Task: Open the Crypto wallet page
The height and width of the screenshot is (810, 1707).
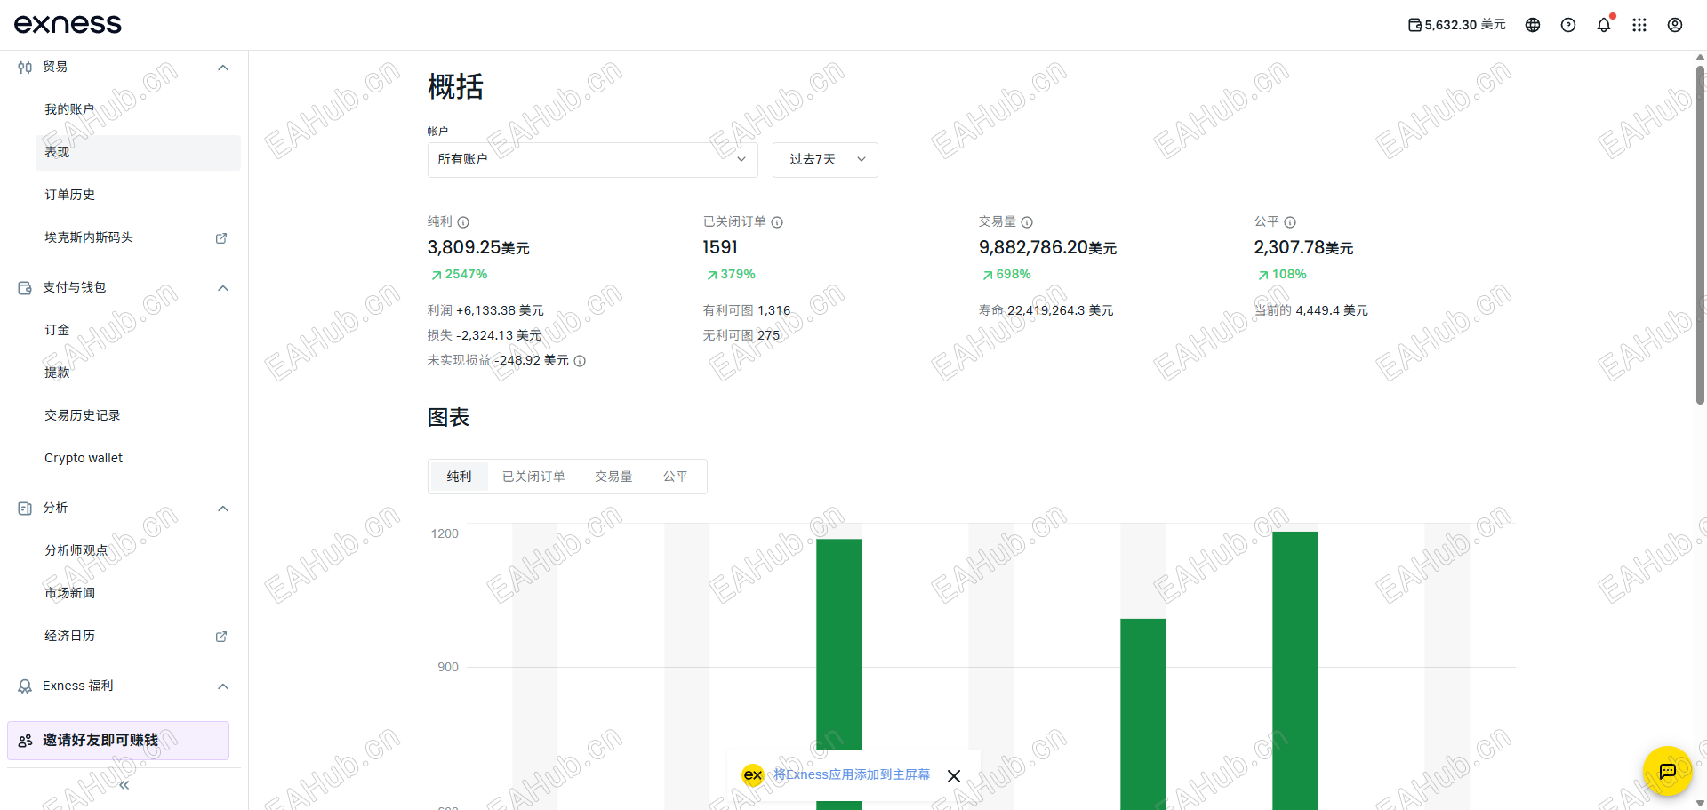Action: point(83,458)
